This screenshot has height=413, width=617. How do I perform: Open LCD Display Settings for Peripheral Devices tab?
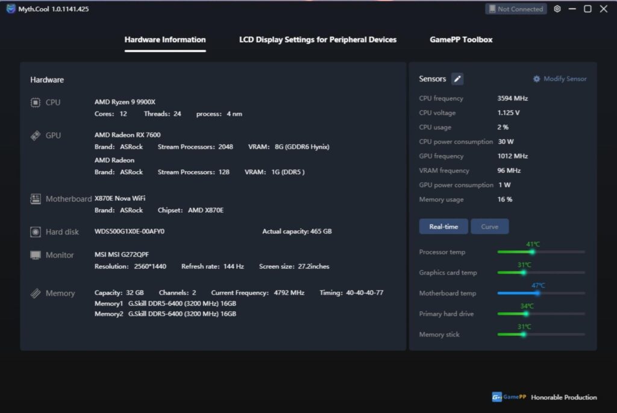318,40
